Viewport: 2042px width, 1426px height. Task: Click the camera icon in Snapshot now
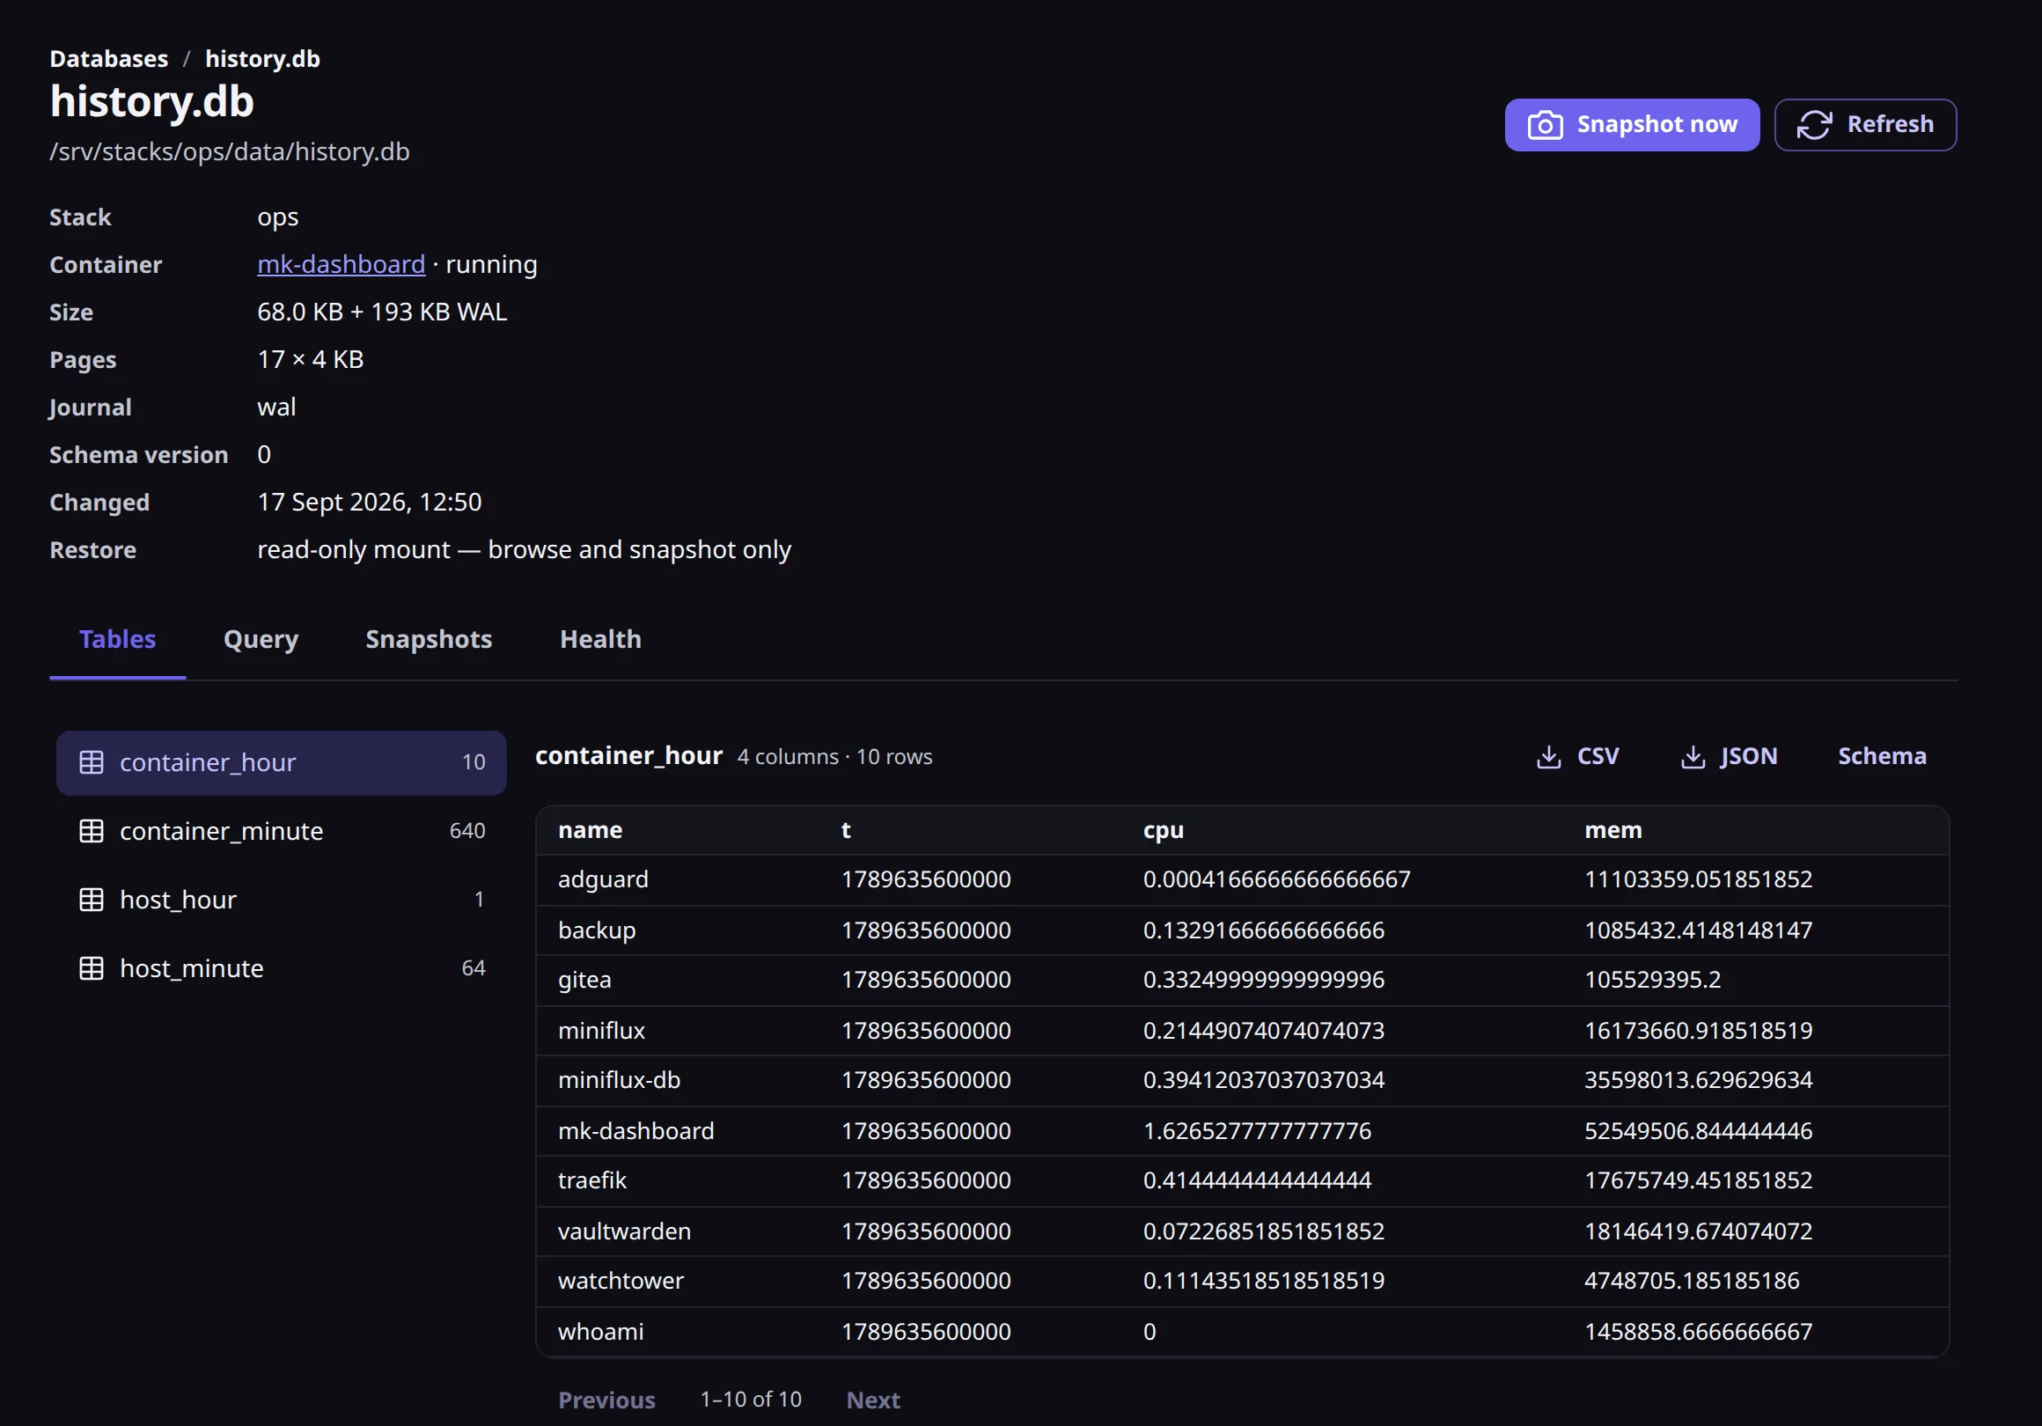pos(1545,125)
